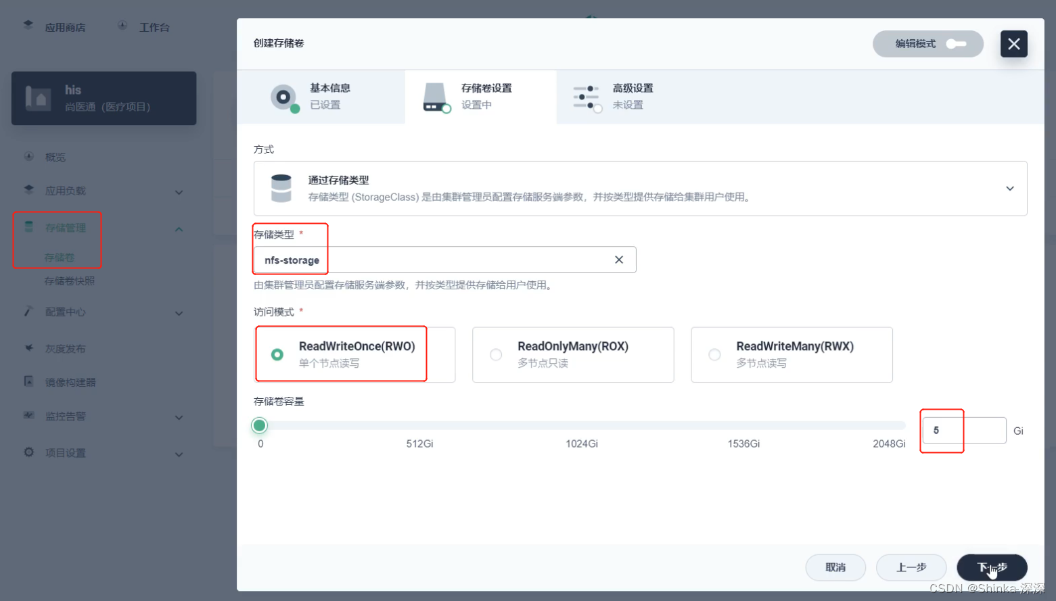Image resolution: width=1056 pixels, height=601 pixels.
Task: Expand the 项目设置 sidebar section
Action: click(x=179, y=454)
